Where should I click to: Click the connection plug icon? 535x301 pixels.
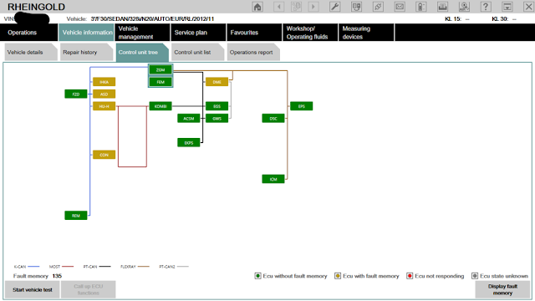[x=378, y=7]
